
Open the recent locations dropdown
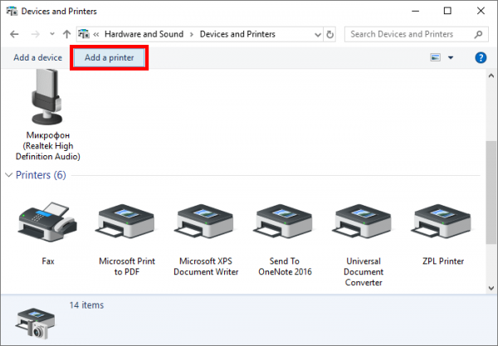(52, 34)
